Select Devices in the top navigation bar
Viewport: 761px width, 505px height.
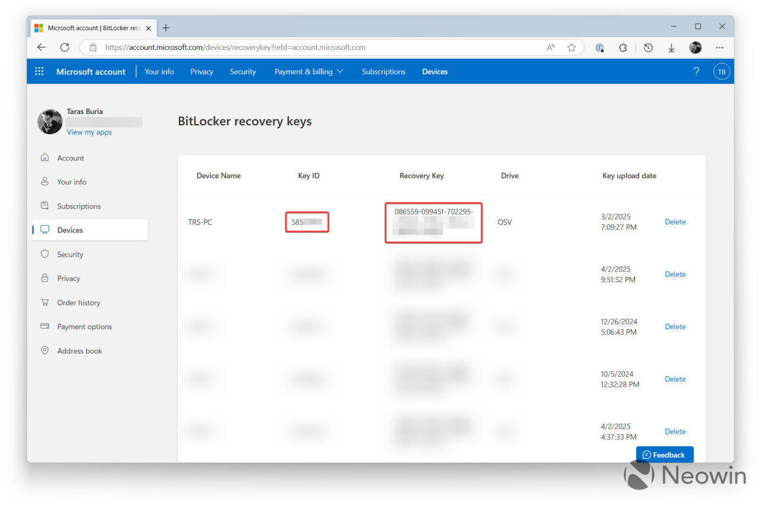(435, 71)
